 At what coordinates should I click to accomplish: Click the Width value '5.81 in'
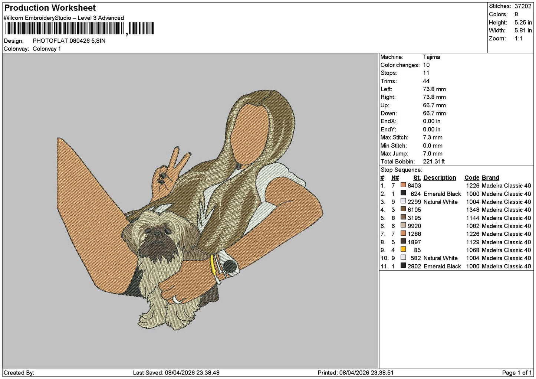point(523,30)
